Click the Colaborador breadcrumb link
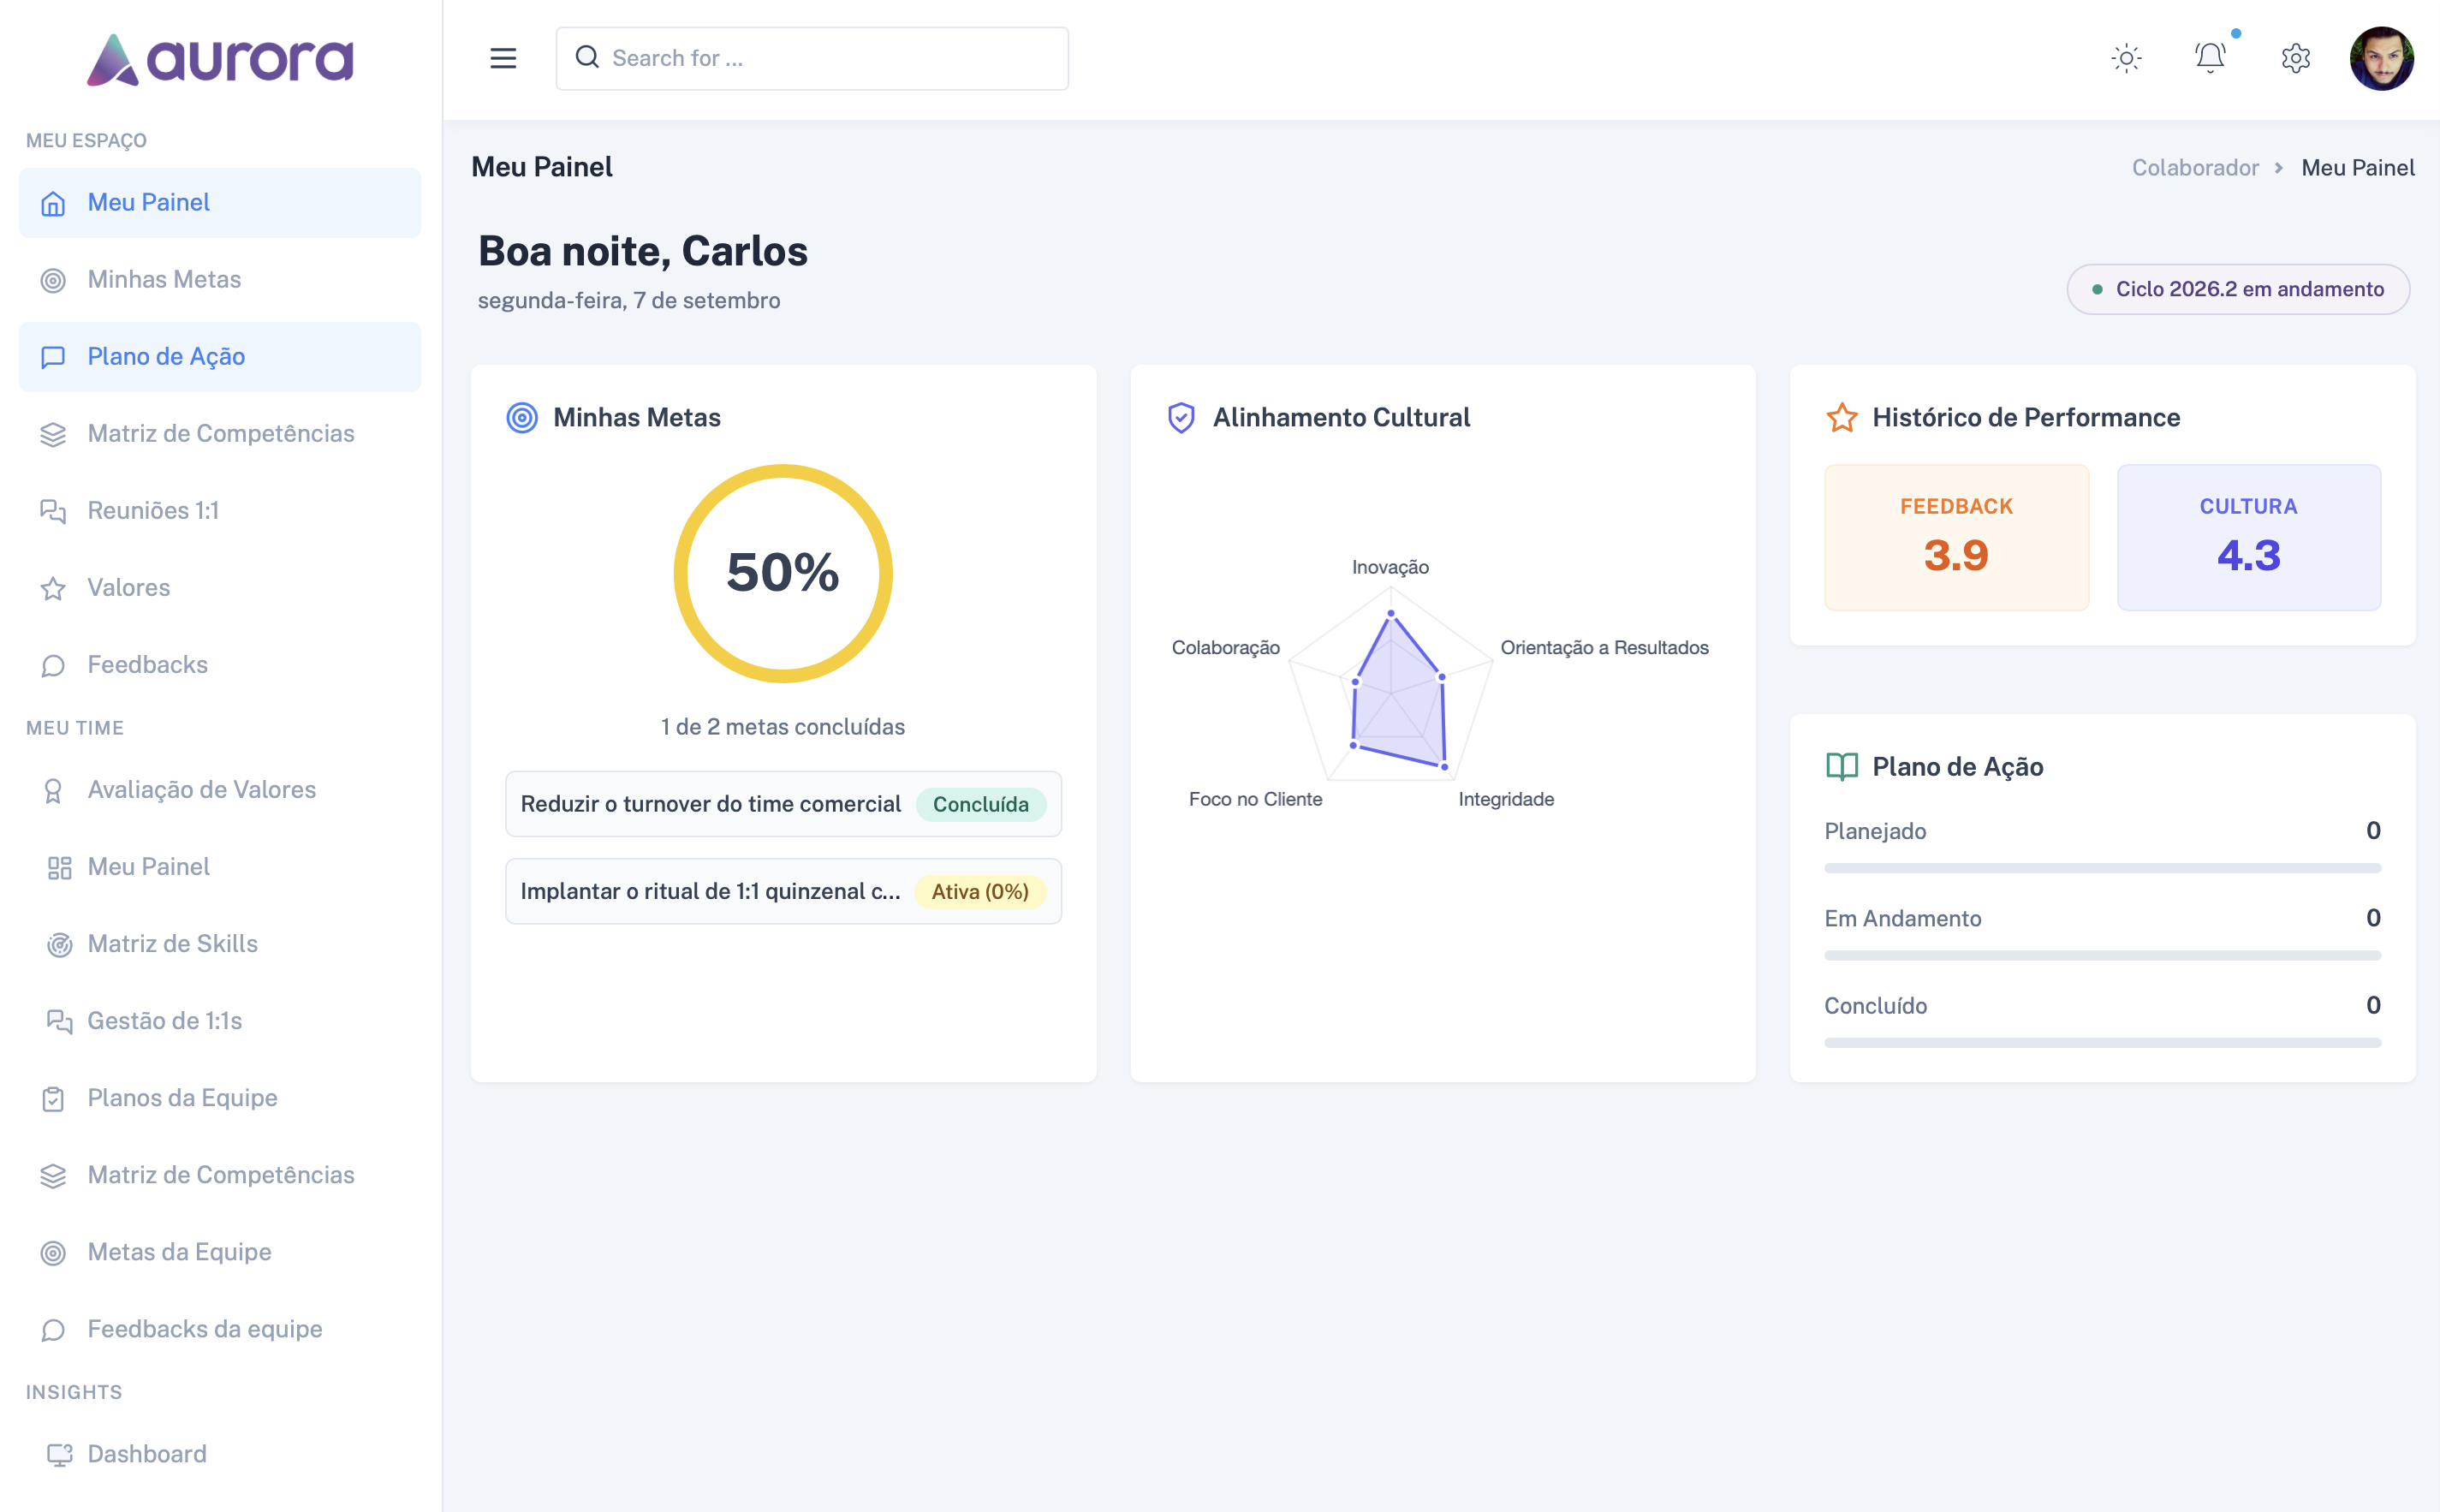The width and height of the screenshot is (2440, 1512). click(x=2194, y=167)
